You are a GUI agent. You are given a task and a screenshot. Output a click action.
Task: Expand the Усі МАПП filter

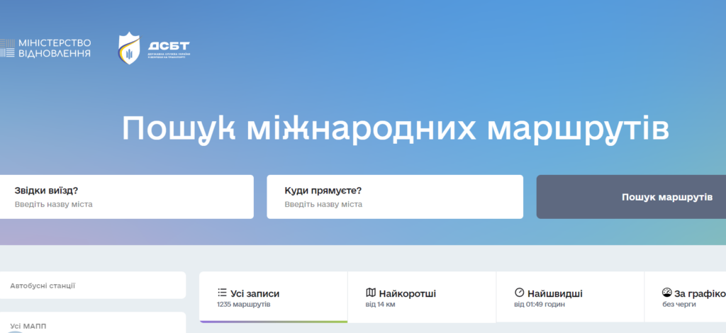pos(93,322)
